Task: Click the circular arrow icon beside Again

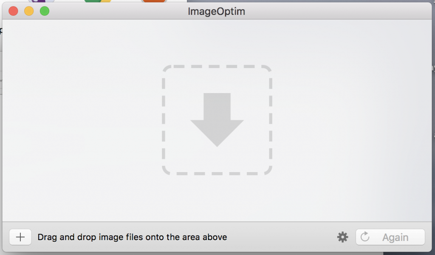Action: tap(365, 237)
